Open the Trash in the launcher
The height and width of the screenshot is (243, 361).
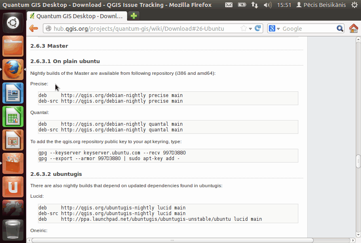(13, 230)
